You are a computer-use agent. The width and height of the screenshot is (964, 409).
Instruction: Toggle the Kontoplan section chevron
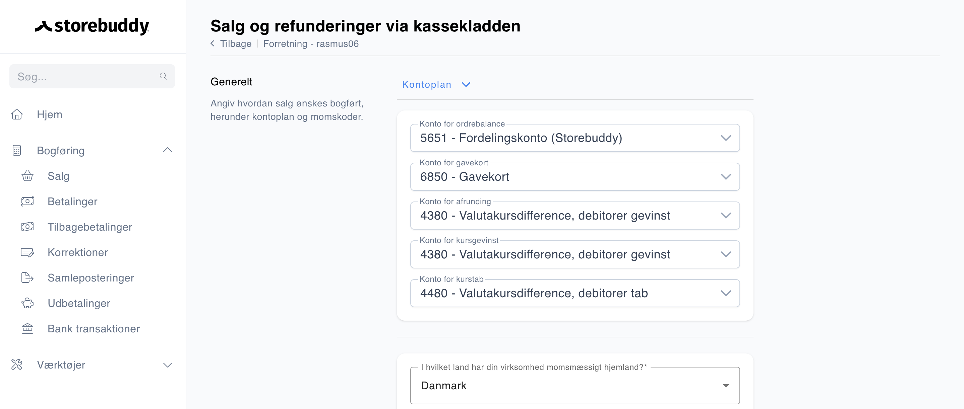pyautogui.click(x=466, y=85)
